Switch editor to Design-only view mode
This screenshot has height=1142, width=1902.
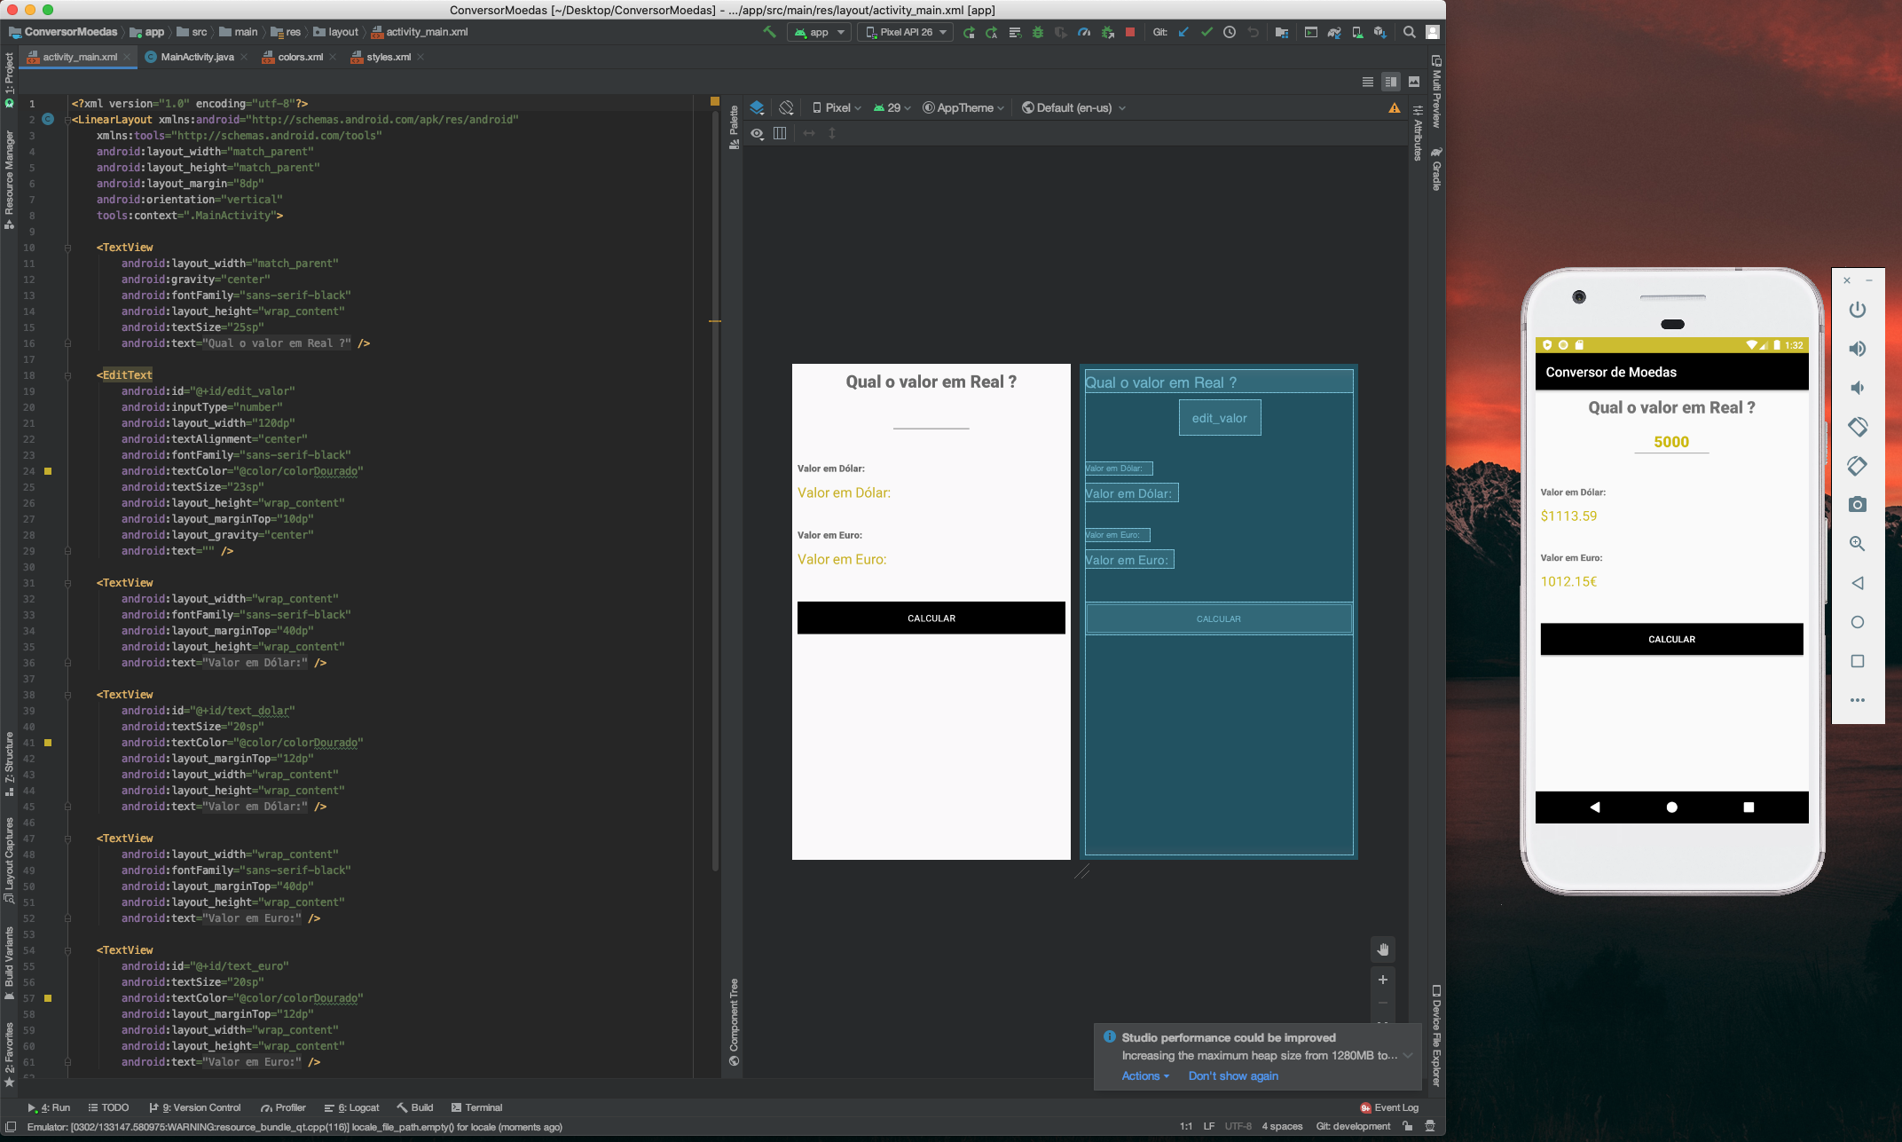tap(1414, 82)
